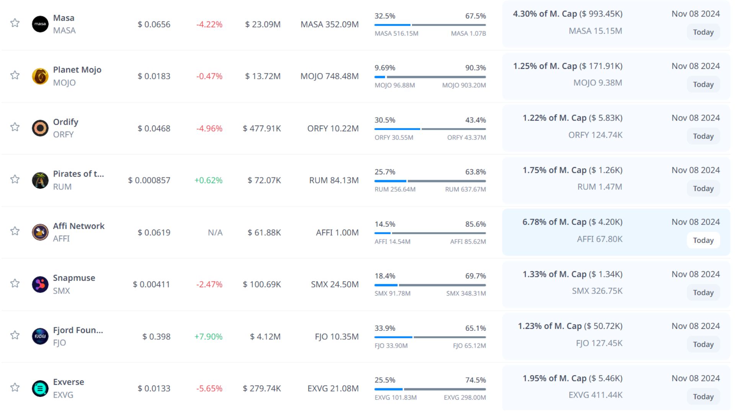The image size is (735, 413).
Task: Click the Pirates RUM token logo
Action: pyautogui.click(x=40, y=180)
